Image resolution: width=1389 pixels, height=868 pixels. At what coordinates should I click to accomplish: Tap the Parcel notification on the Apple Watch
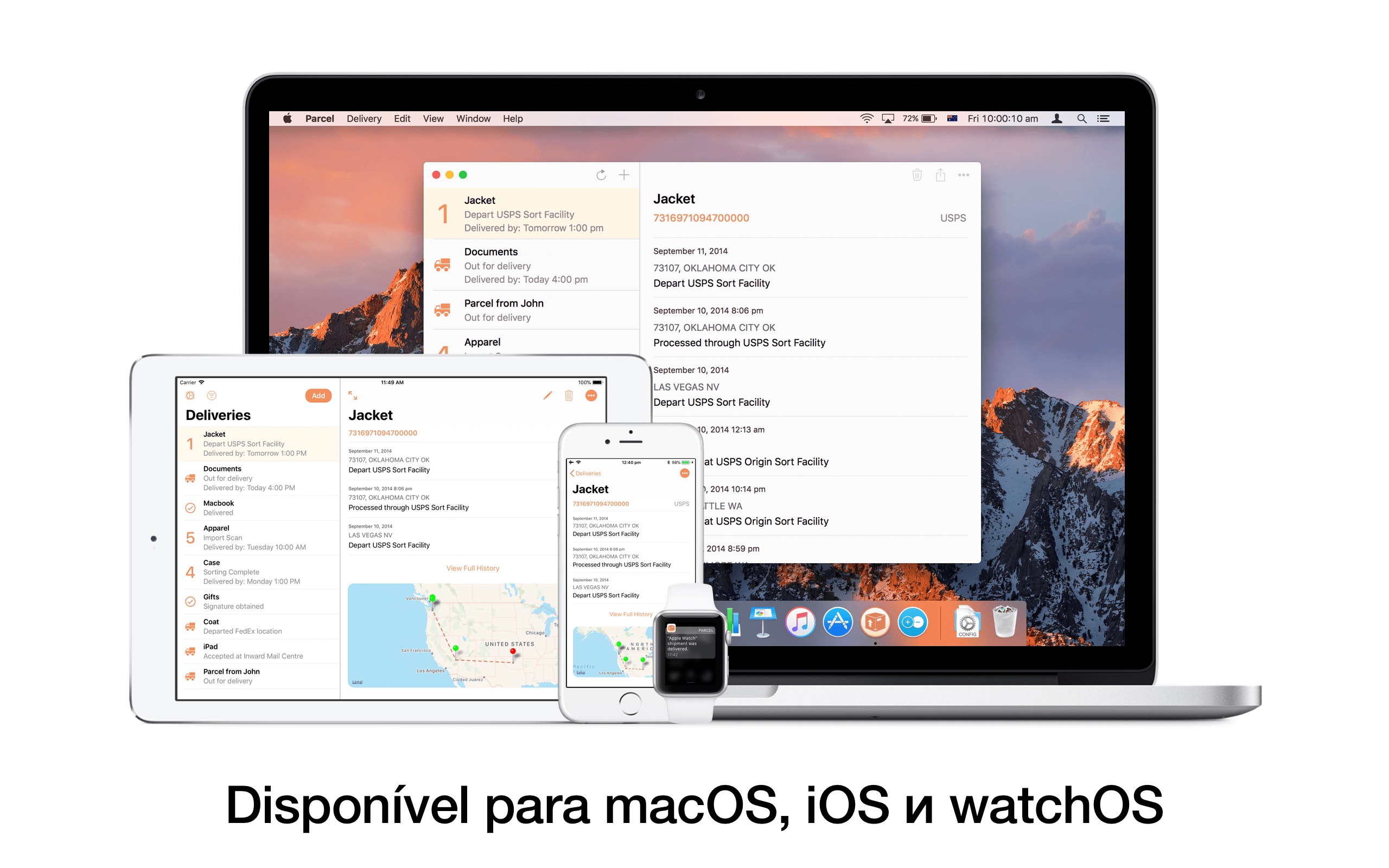click(x=690, y=642)
